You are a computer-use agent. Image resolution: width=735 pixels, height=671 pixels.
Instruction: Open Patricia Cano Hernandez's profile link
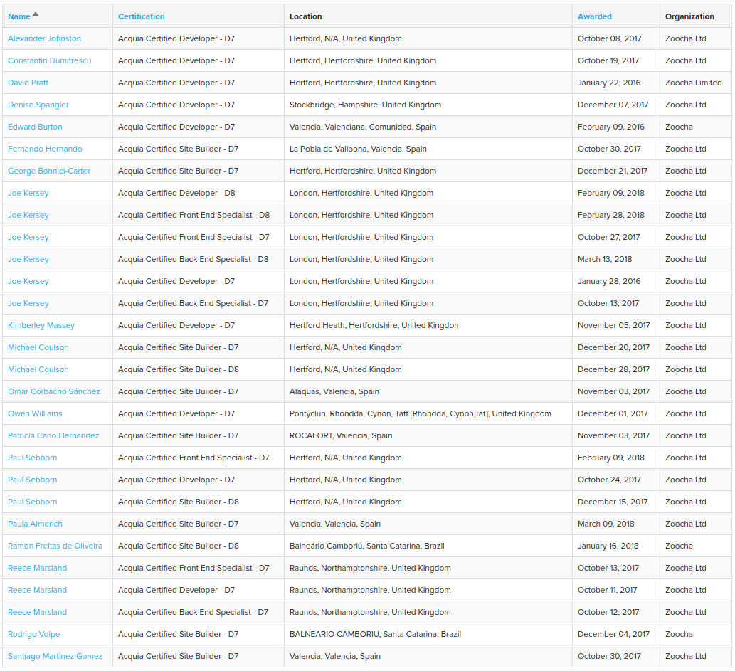(x=53, y=435)
